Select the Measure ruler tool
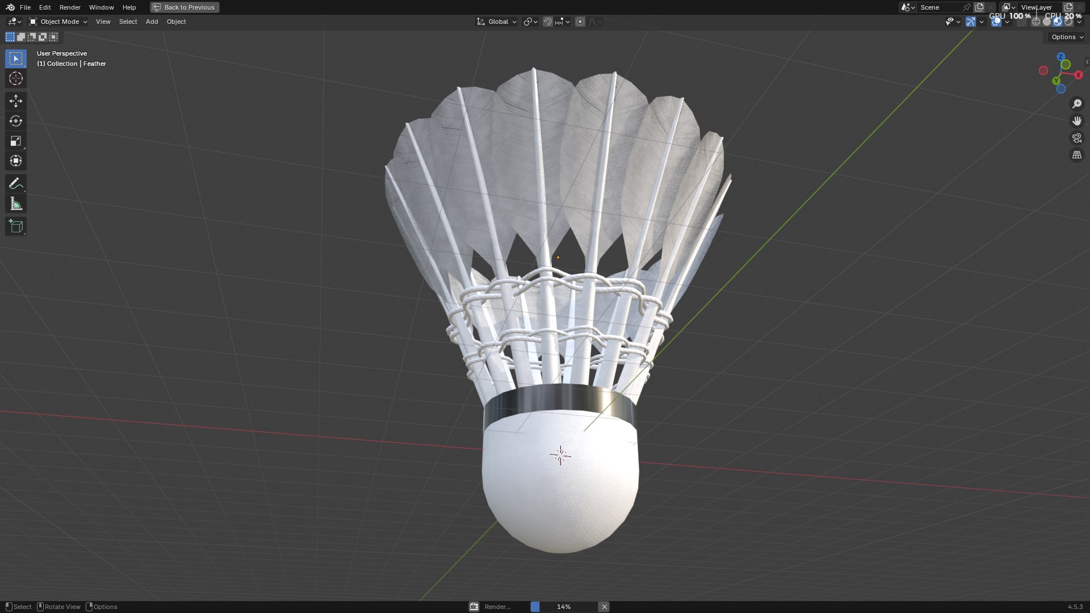 (x=16, y=203)
